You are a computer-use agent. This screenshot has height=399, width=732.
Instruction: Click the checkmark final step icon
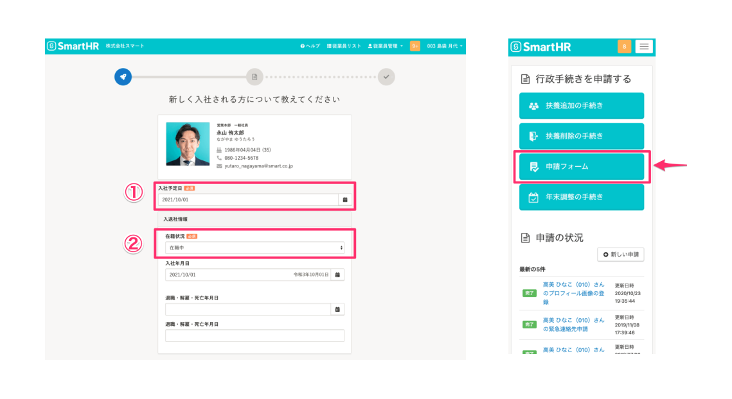point(386,77)
